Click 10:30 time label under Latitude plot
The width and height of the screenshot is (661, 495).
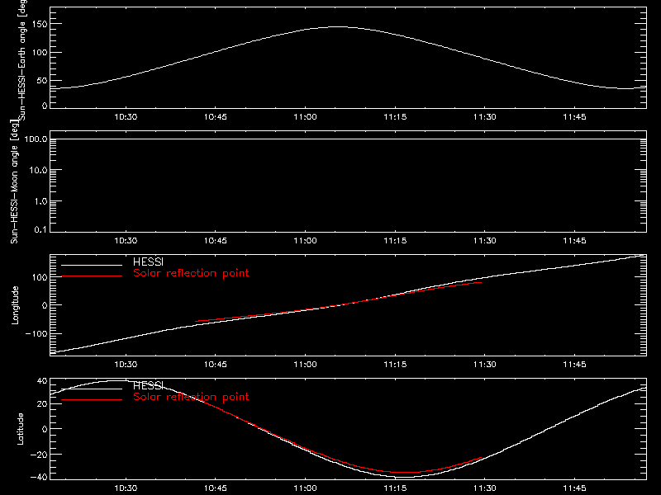pos(126,488)
